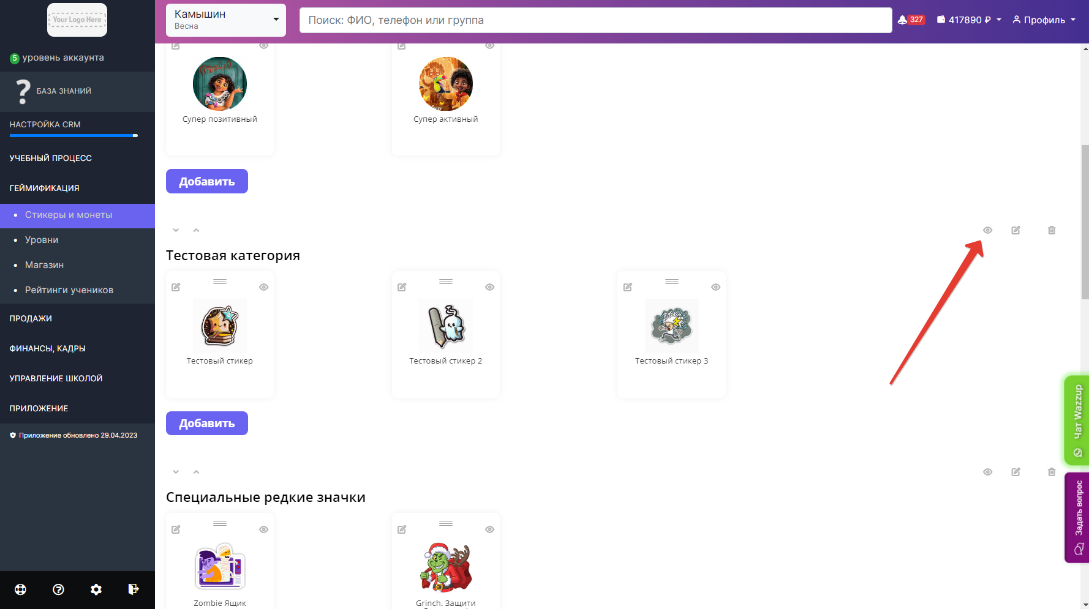Open settings gear icon in sidebar footer

[96, 589]
